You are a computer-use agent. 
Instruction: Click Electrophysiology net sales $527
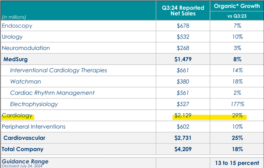click(183, 104)
